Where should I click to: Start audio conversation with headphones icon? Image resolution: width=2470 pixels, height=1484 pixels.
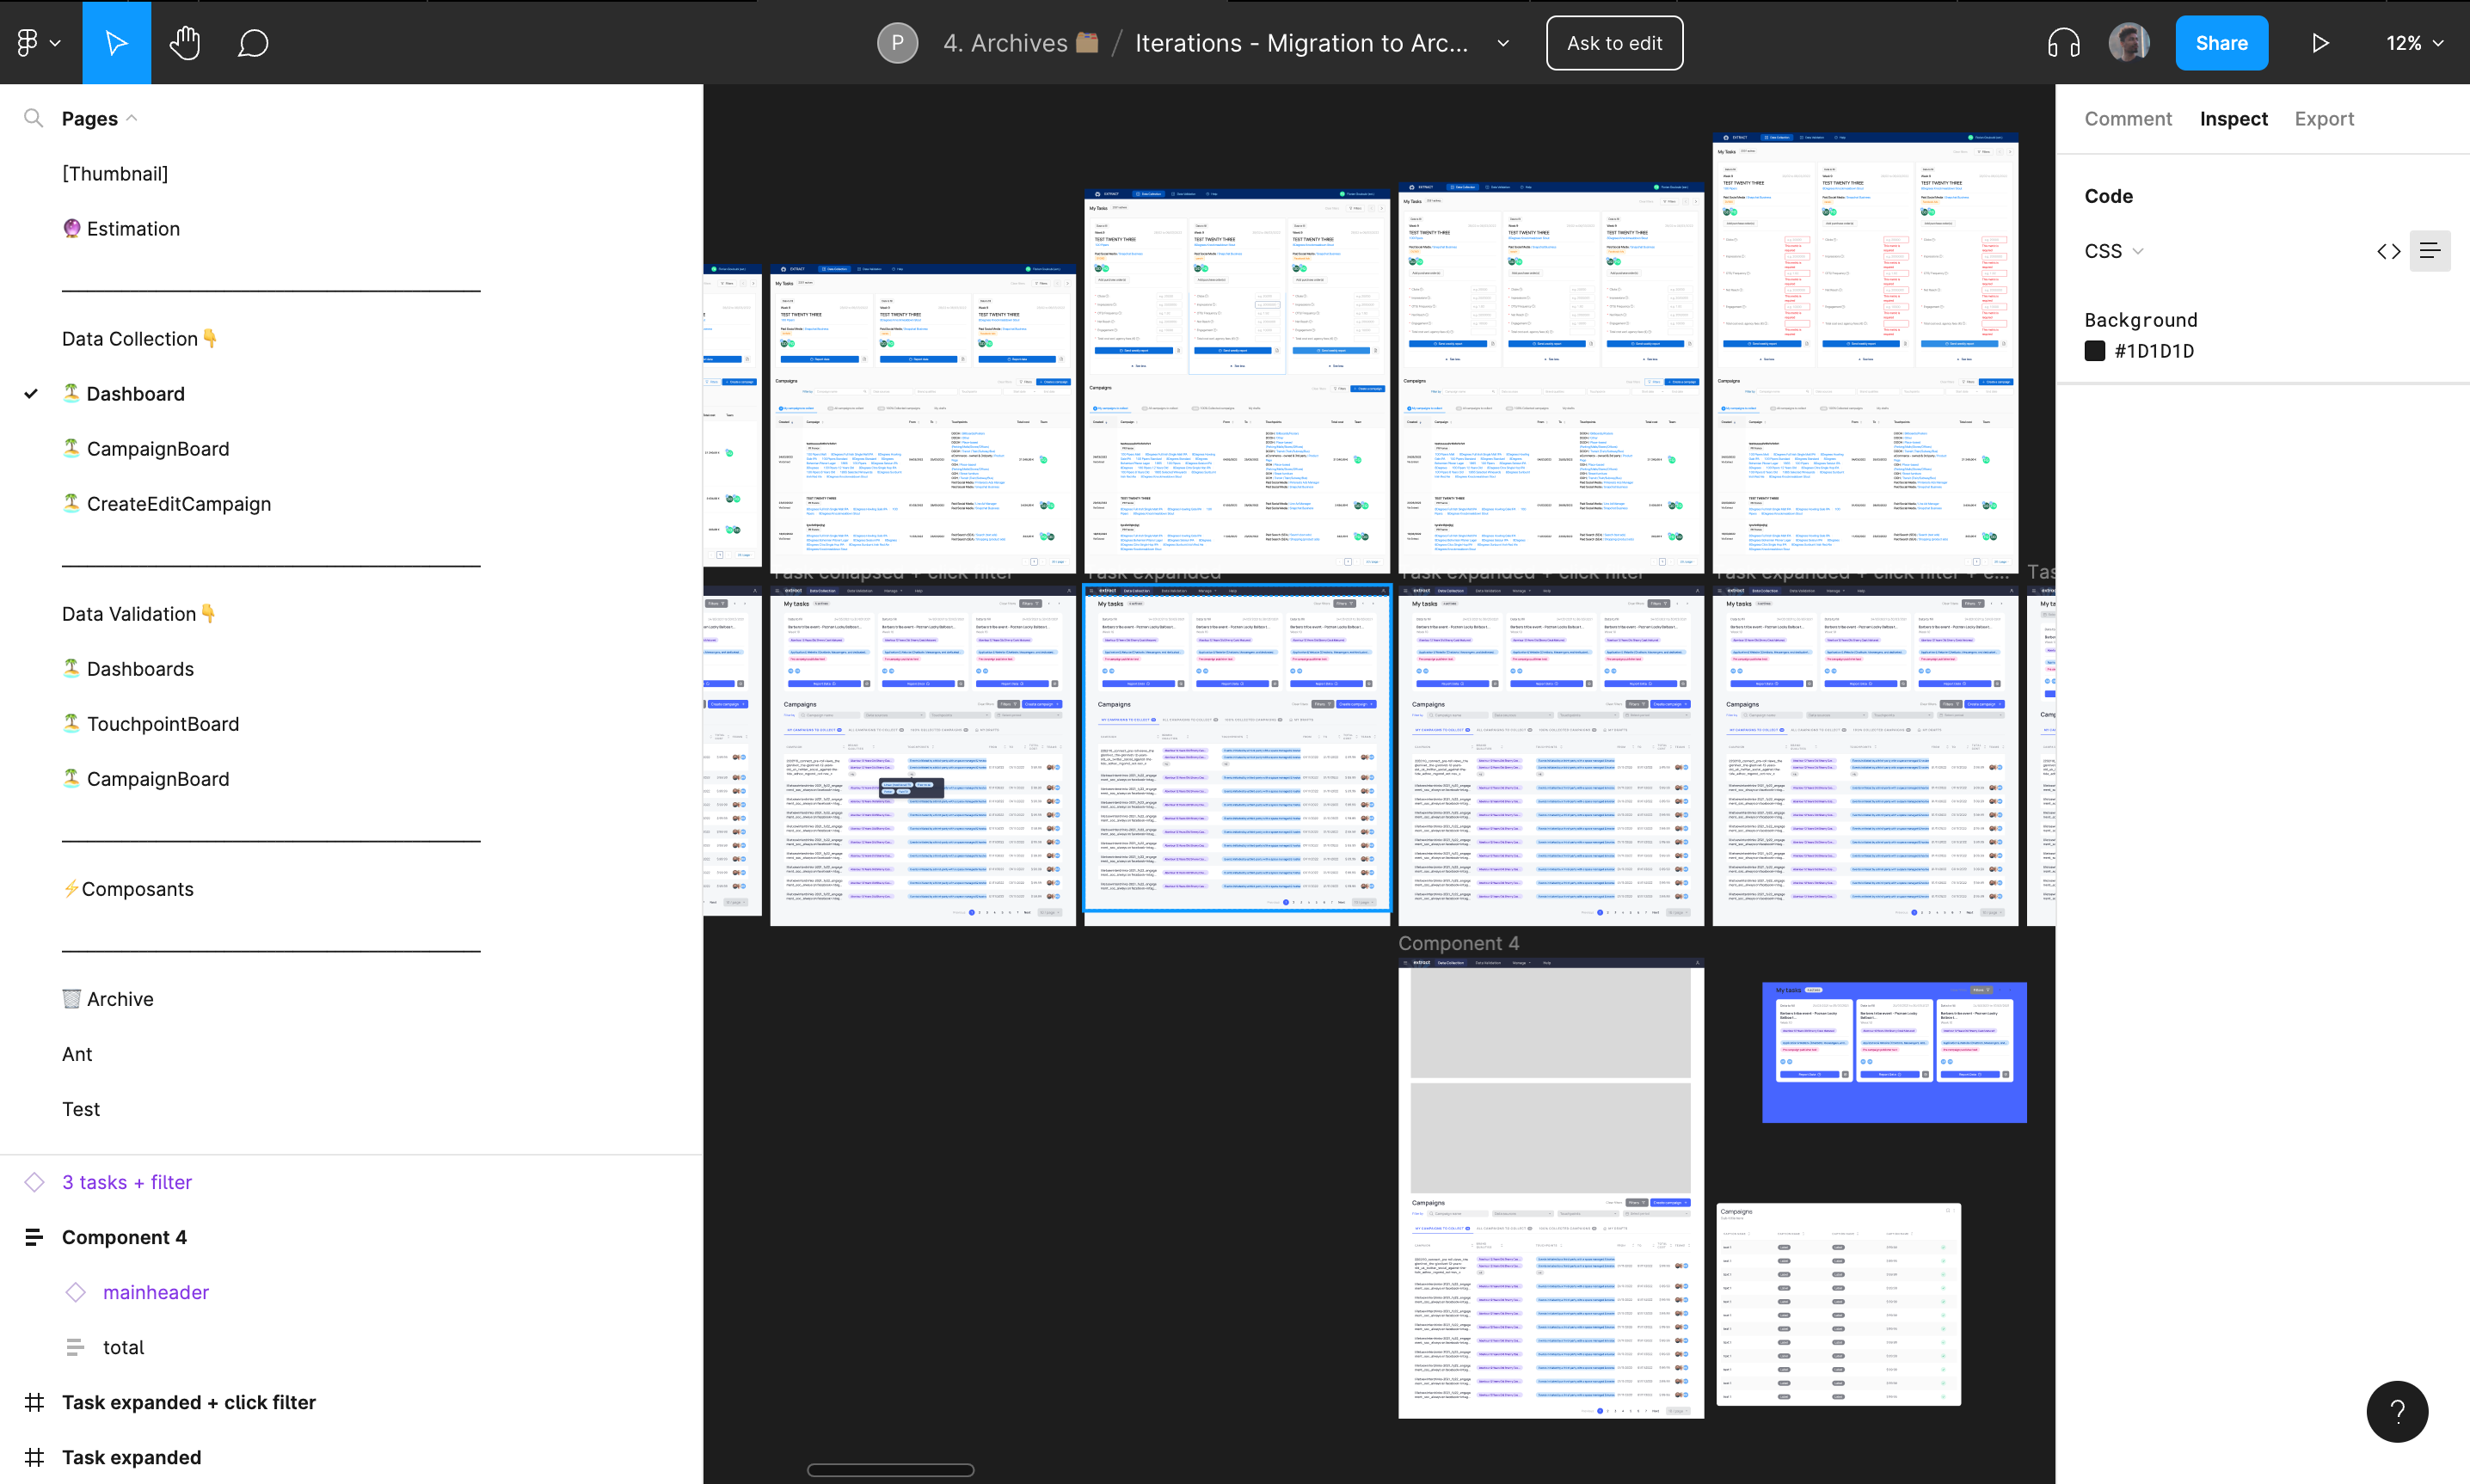[2063, 43]
